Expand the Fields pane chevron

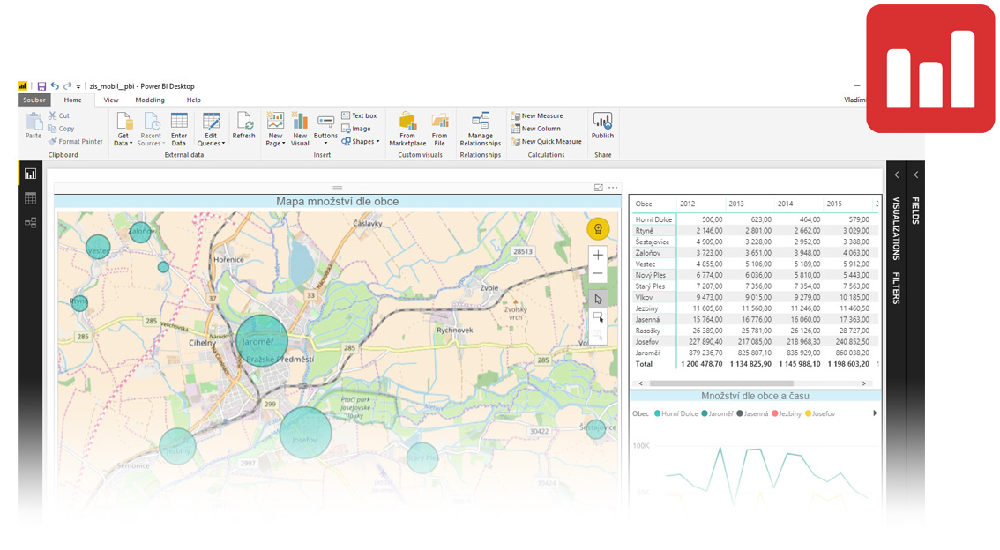coord(916,175)
